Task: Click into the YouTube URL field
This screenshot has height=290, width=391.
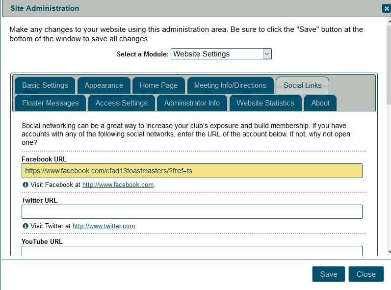Action: click(192, 251)
